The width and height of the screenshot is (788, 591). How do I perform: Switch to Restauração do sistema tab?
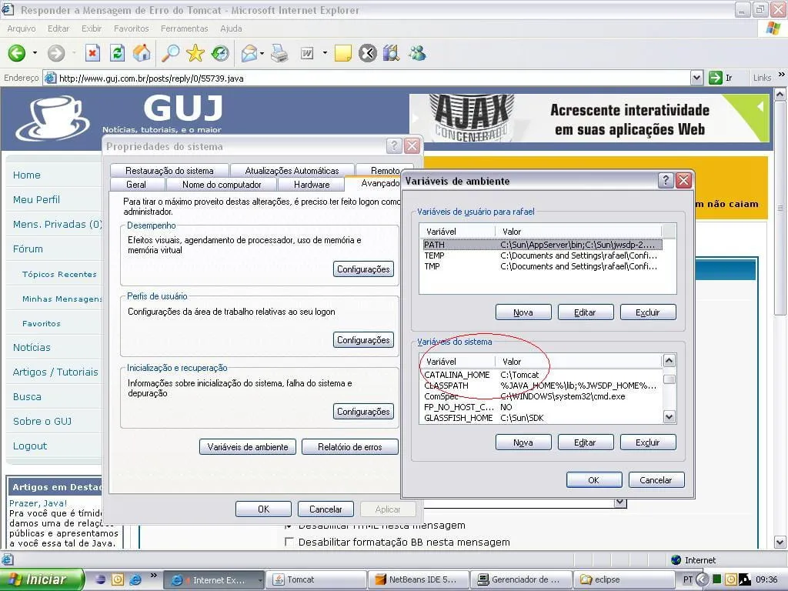(x=169, y=170)
